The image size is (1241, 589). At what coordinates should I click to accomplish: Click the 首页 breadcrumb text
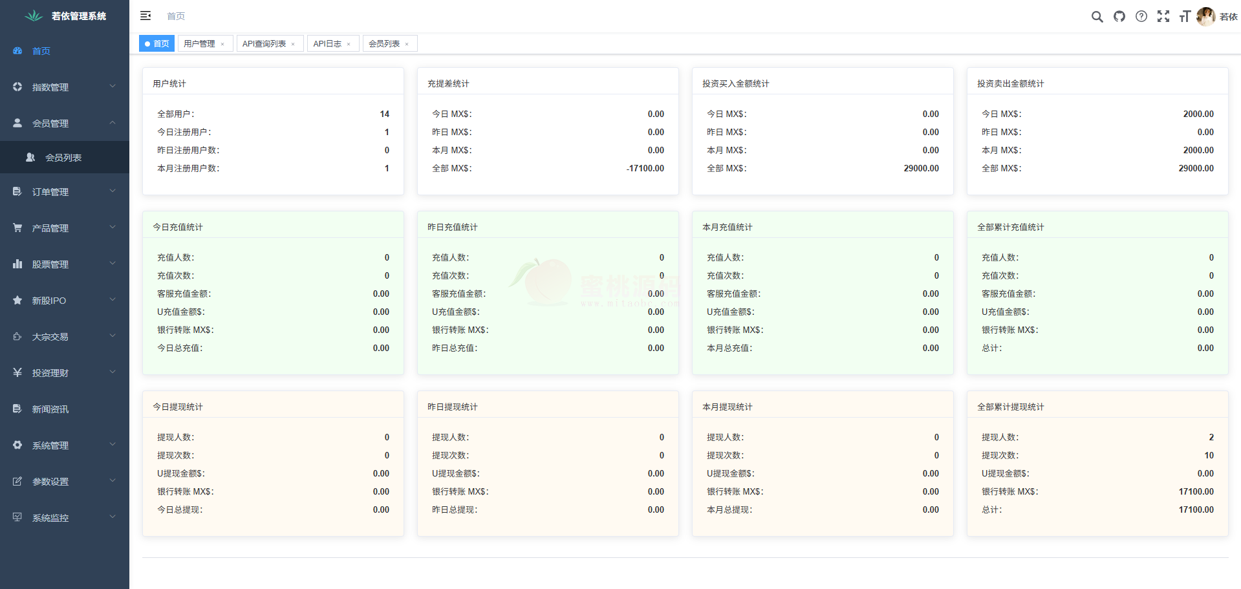pyautogui.click(x=176, y=16)
